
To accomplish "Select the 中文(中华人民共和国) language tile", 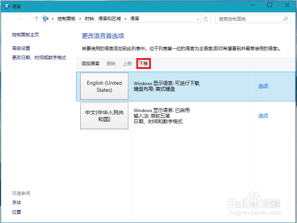I will [x=105, y=116].
